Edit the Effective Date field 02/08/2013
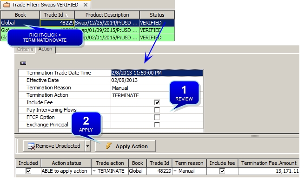The width and height of the screenshot is (304, 182). [x=157, y=80]
